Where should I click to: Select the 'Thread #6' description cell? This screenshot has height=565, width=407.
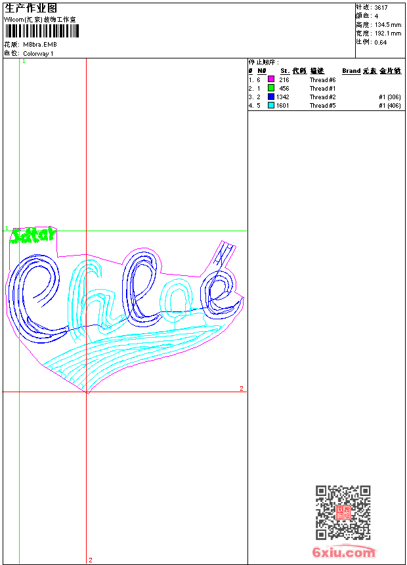point(322,80)
